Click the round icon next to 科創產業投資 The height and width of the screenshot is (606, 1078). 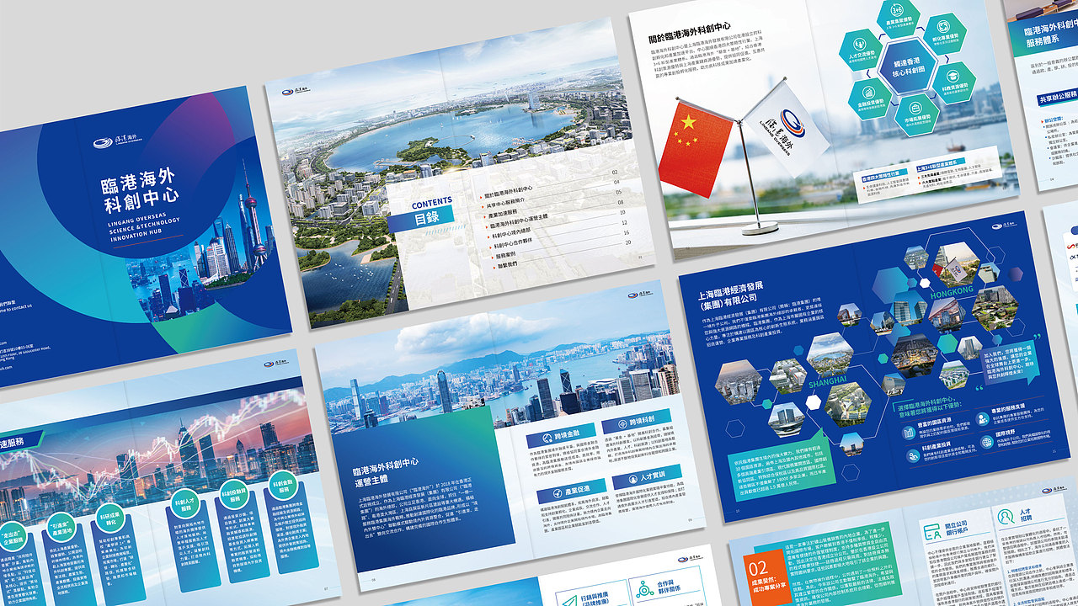(x=914, y=455)
